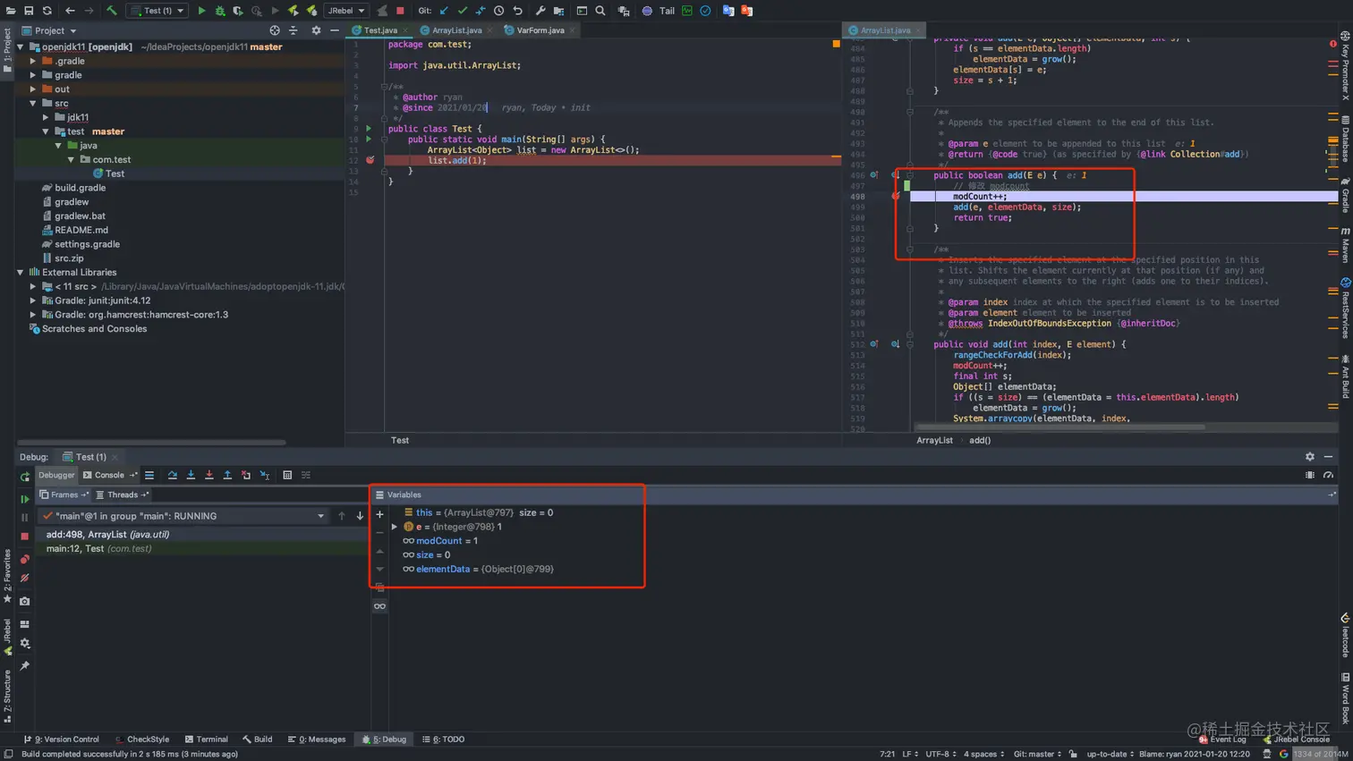Open thread selector "main"@1 RUNNING dropdown

click(183, 516)
